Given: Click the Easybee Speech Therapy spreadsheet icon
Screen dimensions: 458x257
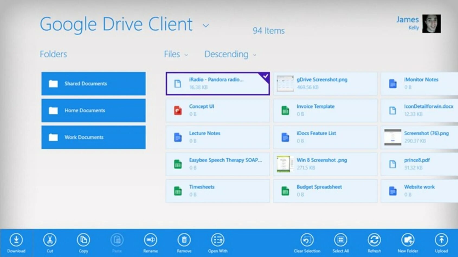Looking at the screenshot, I should (x=178, y=164).
